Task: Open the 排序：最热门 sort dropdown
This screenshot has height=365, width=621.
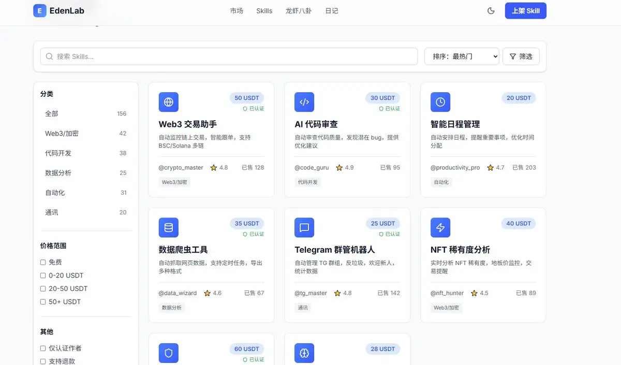Action: tap(462, 56)
